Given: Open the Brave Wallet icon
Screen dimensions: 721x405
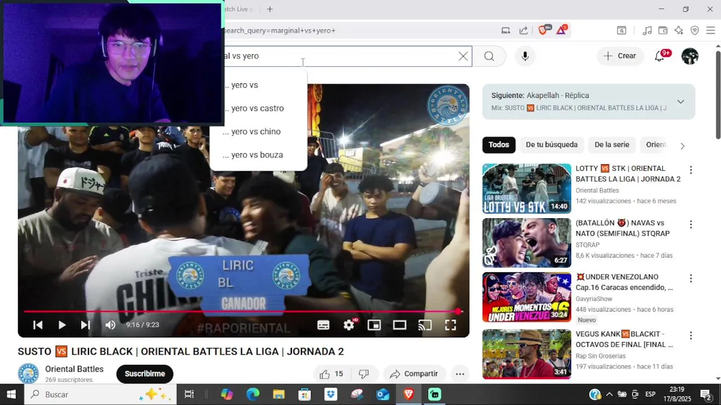Looking at the screenshot, I should pos(663,30).
